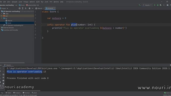Open the Build menu

pyautogui.click(x=38, y=2)
